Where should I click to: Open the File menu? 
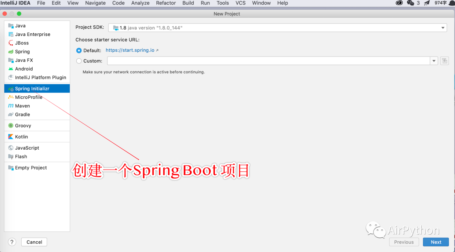[41, 3]
